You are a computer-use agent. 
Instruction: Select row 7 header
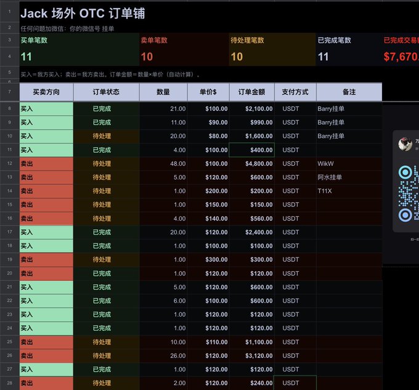tap(10, 92)
